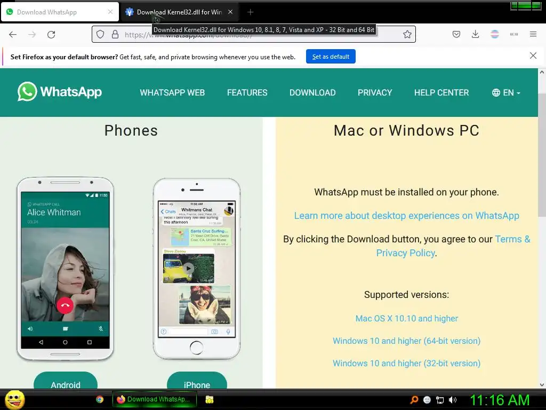Click the globe language icon
The width and height of the screenshot is (546, 410).
(x=496, y=93)
